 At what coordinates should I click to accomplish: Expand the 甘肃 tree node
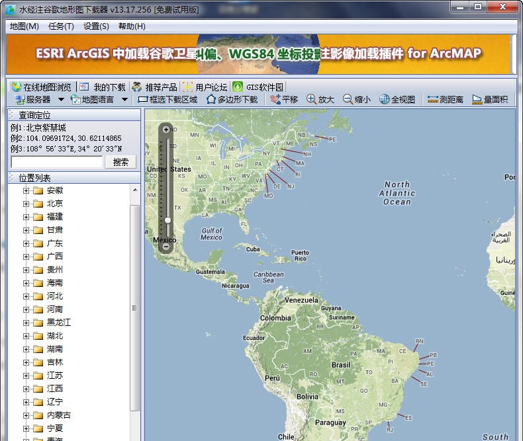(26, 230)
